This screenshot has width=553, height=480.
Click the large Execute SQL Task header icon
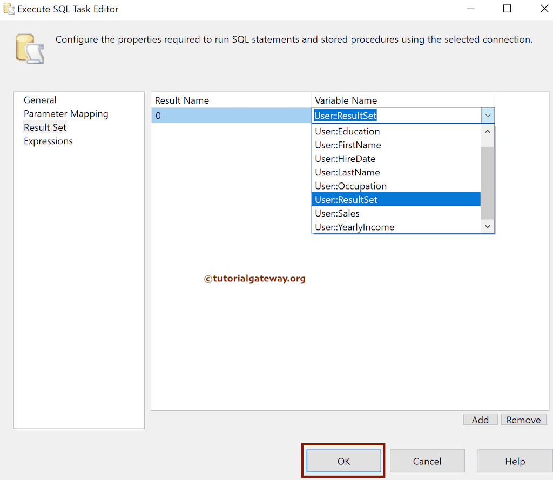29,48
